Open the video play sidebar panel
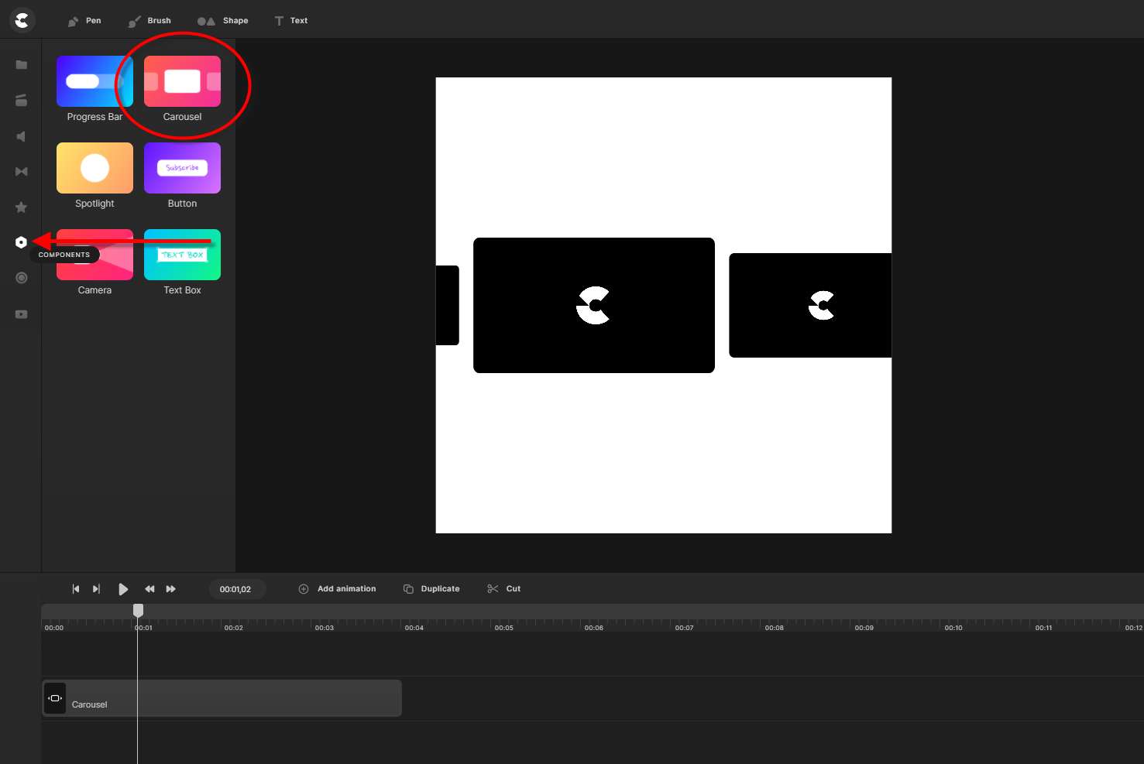The height and width of the screenshot is (764, 1144). coord(22,314)
